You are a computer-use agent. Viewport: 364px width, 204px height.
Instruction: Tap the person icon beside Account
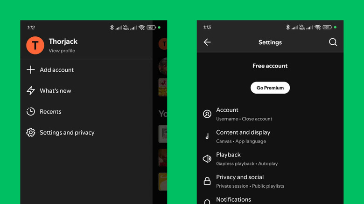207,114
